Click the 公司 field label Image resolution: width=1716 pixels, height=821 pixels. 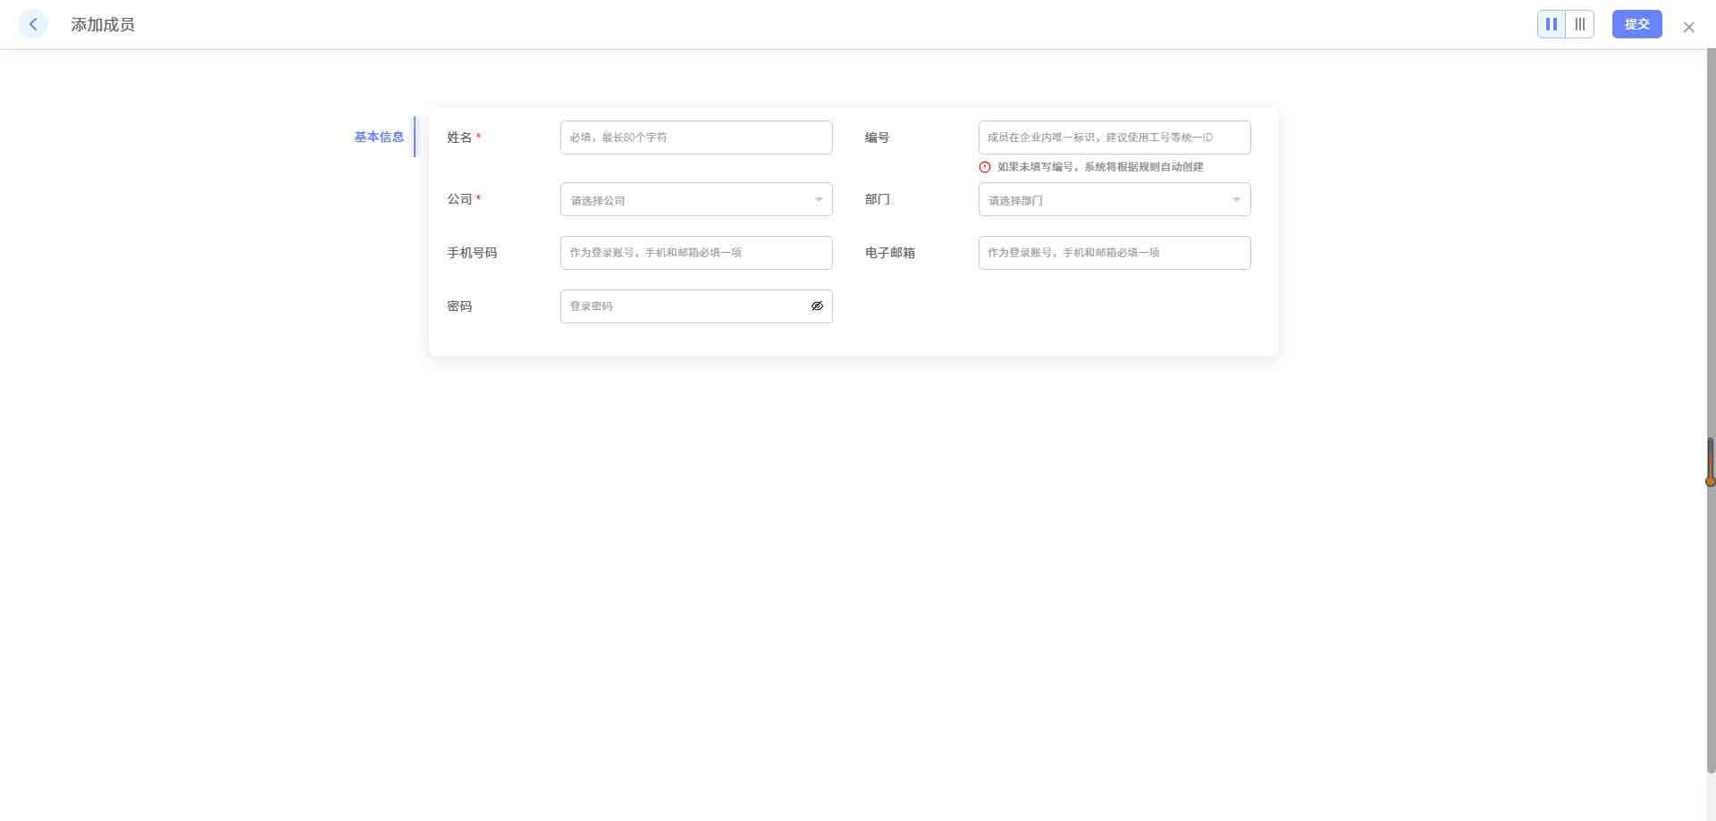coord(459,199)
